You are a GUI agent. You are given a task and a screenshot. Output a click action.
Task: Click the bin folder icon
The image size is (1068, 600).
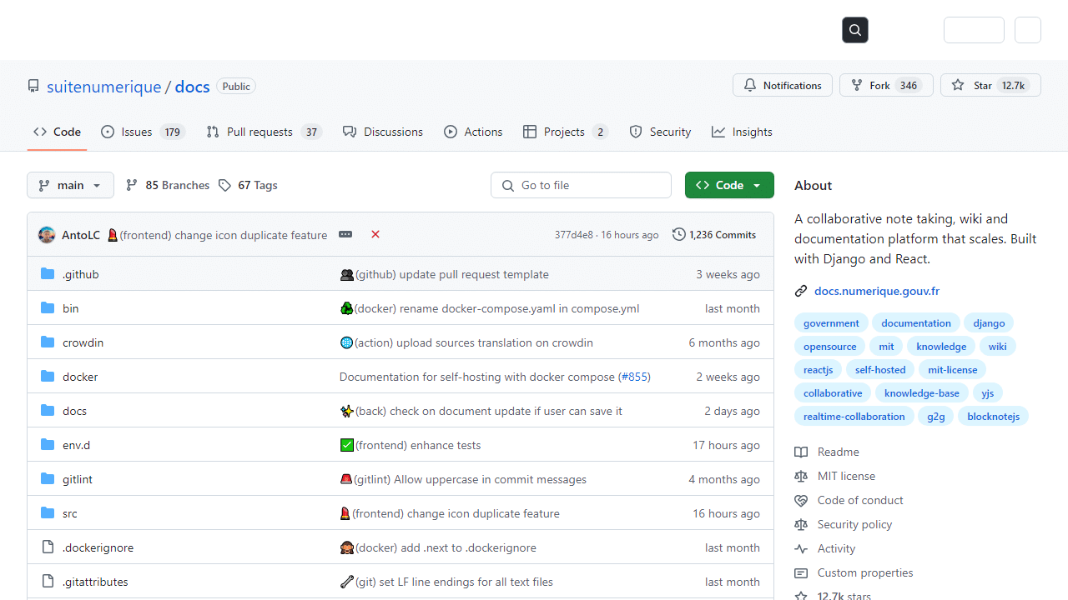click(x=48, y=308)
